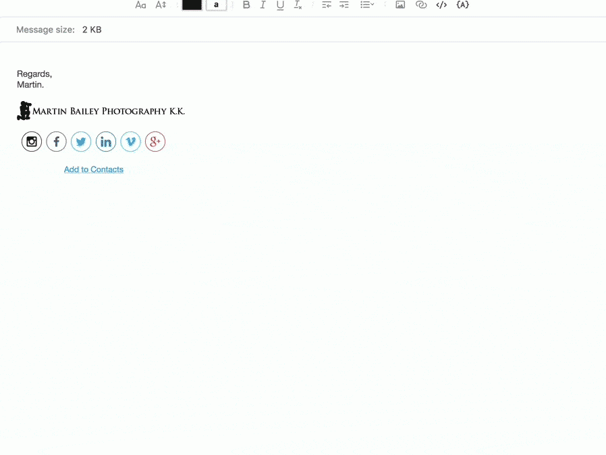
Task: Clear text formatting with the Tx icon
Action: click(x=298, y=5)
